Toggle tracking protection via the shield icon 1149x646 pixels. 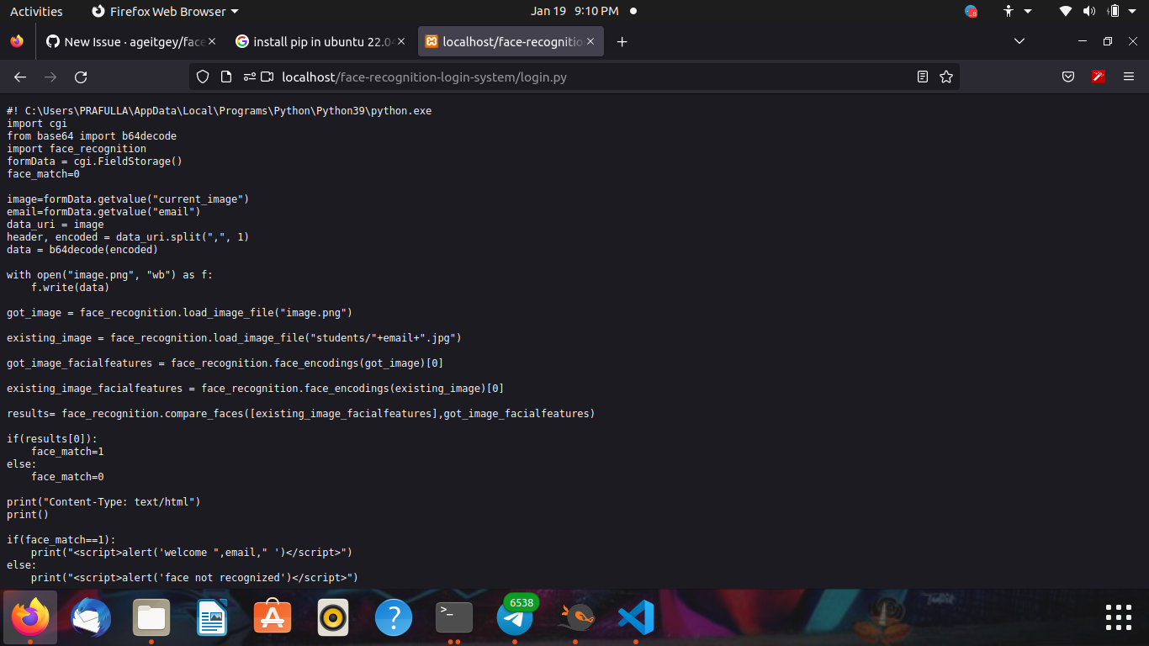coord(203,77)
